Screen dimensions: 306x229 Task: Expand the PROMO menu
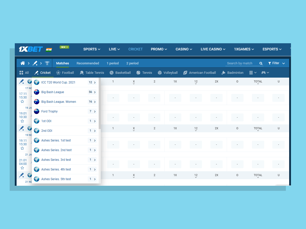[x=159, y=49]
